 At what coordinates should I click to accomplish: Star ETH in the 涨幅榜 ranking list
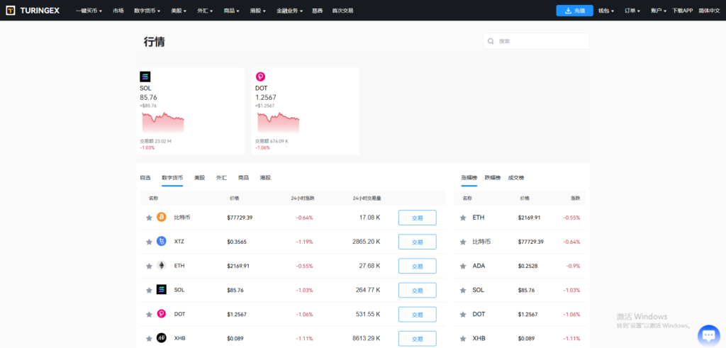[462, 218]
